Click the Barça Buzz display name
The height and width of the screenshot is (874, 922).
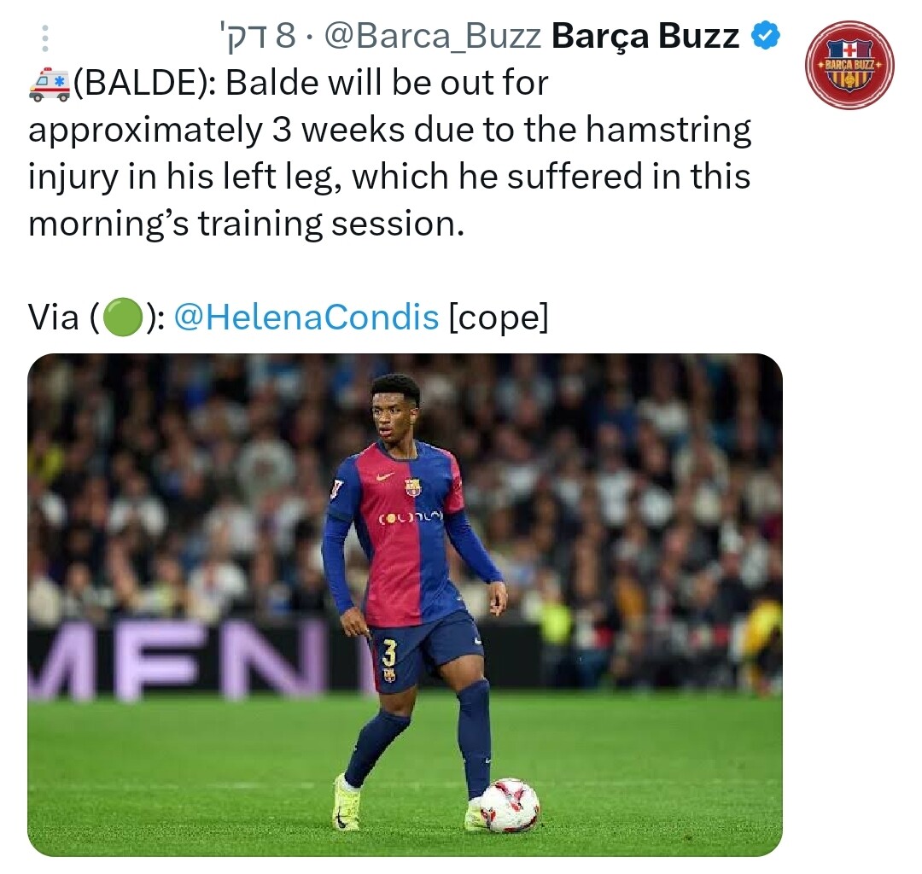645,36
